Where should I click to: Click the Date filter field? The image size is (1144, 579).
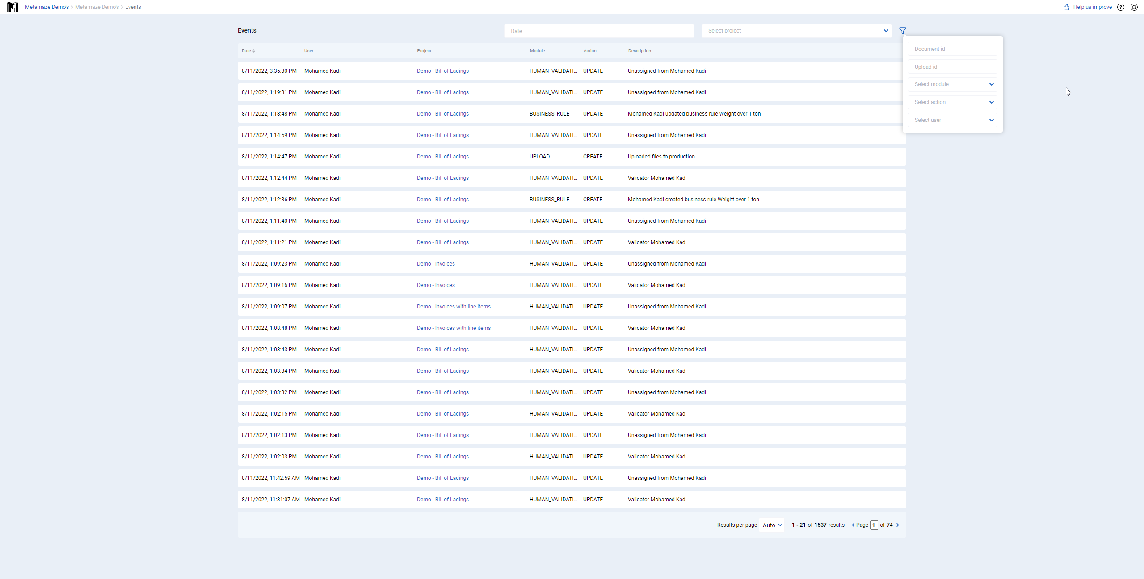[599, 31]
